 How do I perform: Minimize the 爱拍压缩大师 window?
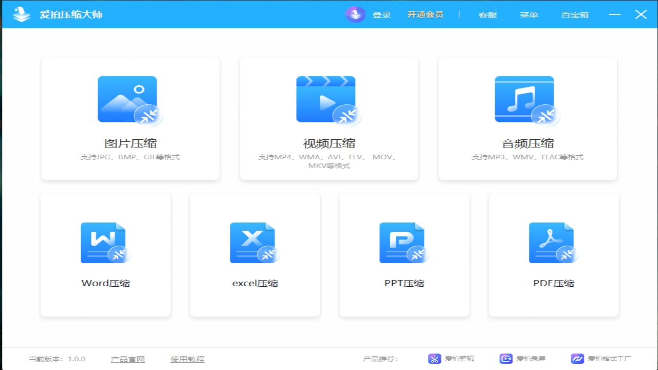tap(615, 14)
